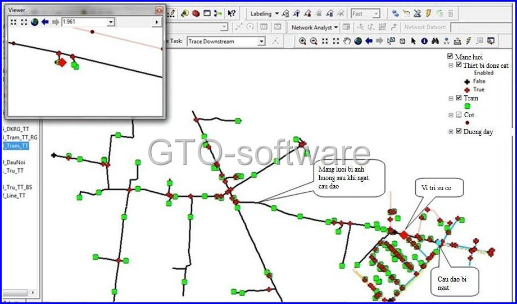Select the _Tru_TT_BS layer entry

(x=17, y=187)
